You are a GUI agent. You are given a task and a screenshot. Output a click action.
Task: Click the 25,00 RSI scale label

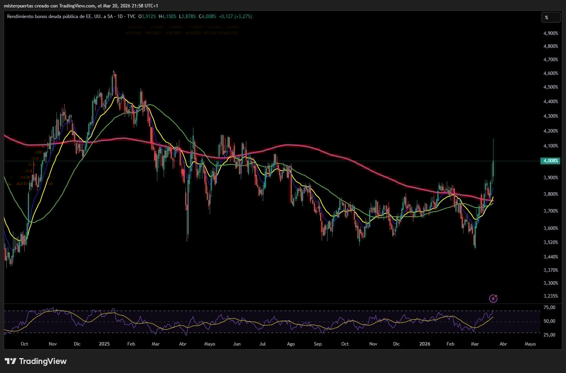pyautogui.click(x=550, y=335)
